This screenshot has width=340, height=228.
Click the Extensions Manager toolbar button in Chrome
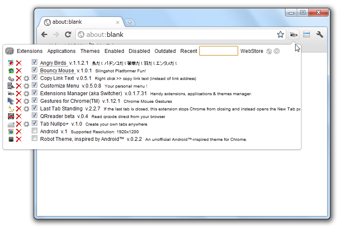293,34
